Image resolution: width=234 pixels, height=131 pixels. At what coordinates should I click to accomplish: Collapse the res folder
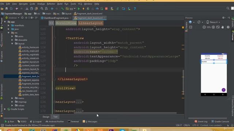pyautogui.click(x=9, y=33)
